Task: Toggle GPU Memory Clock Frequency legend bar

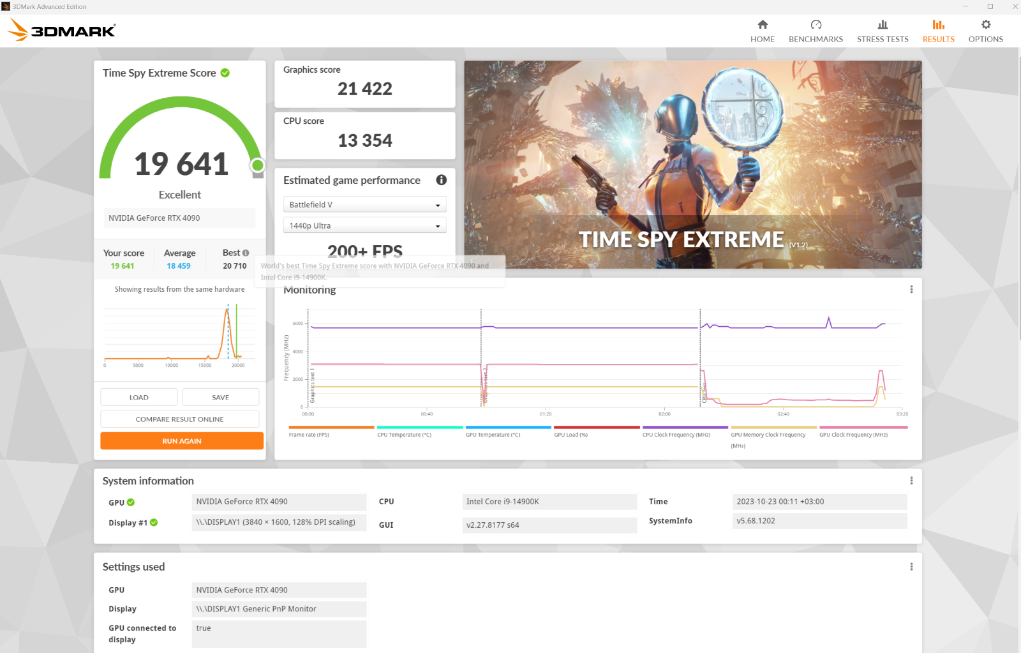Action: (x=773, y=427)
